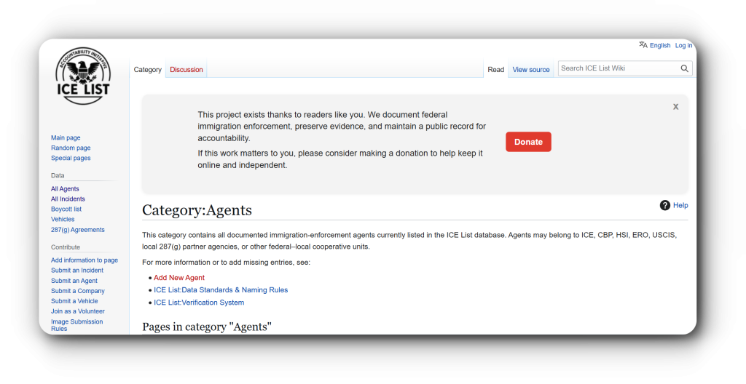
Task: Click the Log in link
Action: coord(683,45)
